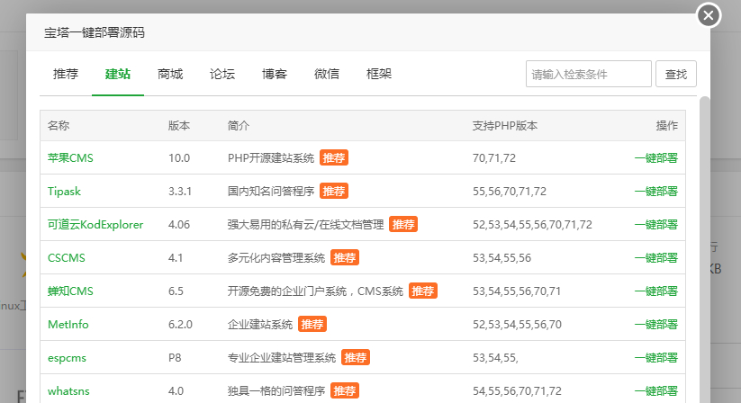Image resolution: width=741 pixels, height=403 pixels.
Task: Click the 推荐 badge on 蝉知CMS row
Action: (x=423, y=291)
